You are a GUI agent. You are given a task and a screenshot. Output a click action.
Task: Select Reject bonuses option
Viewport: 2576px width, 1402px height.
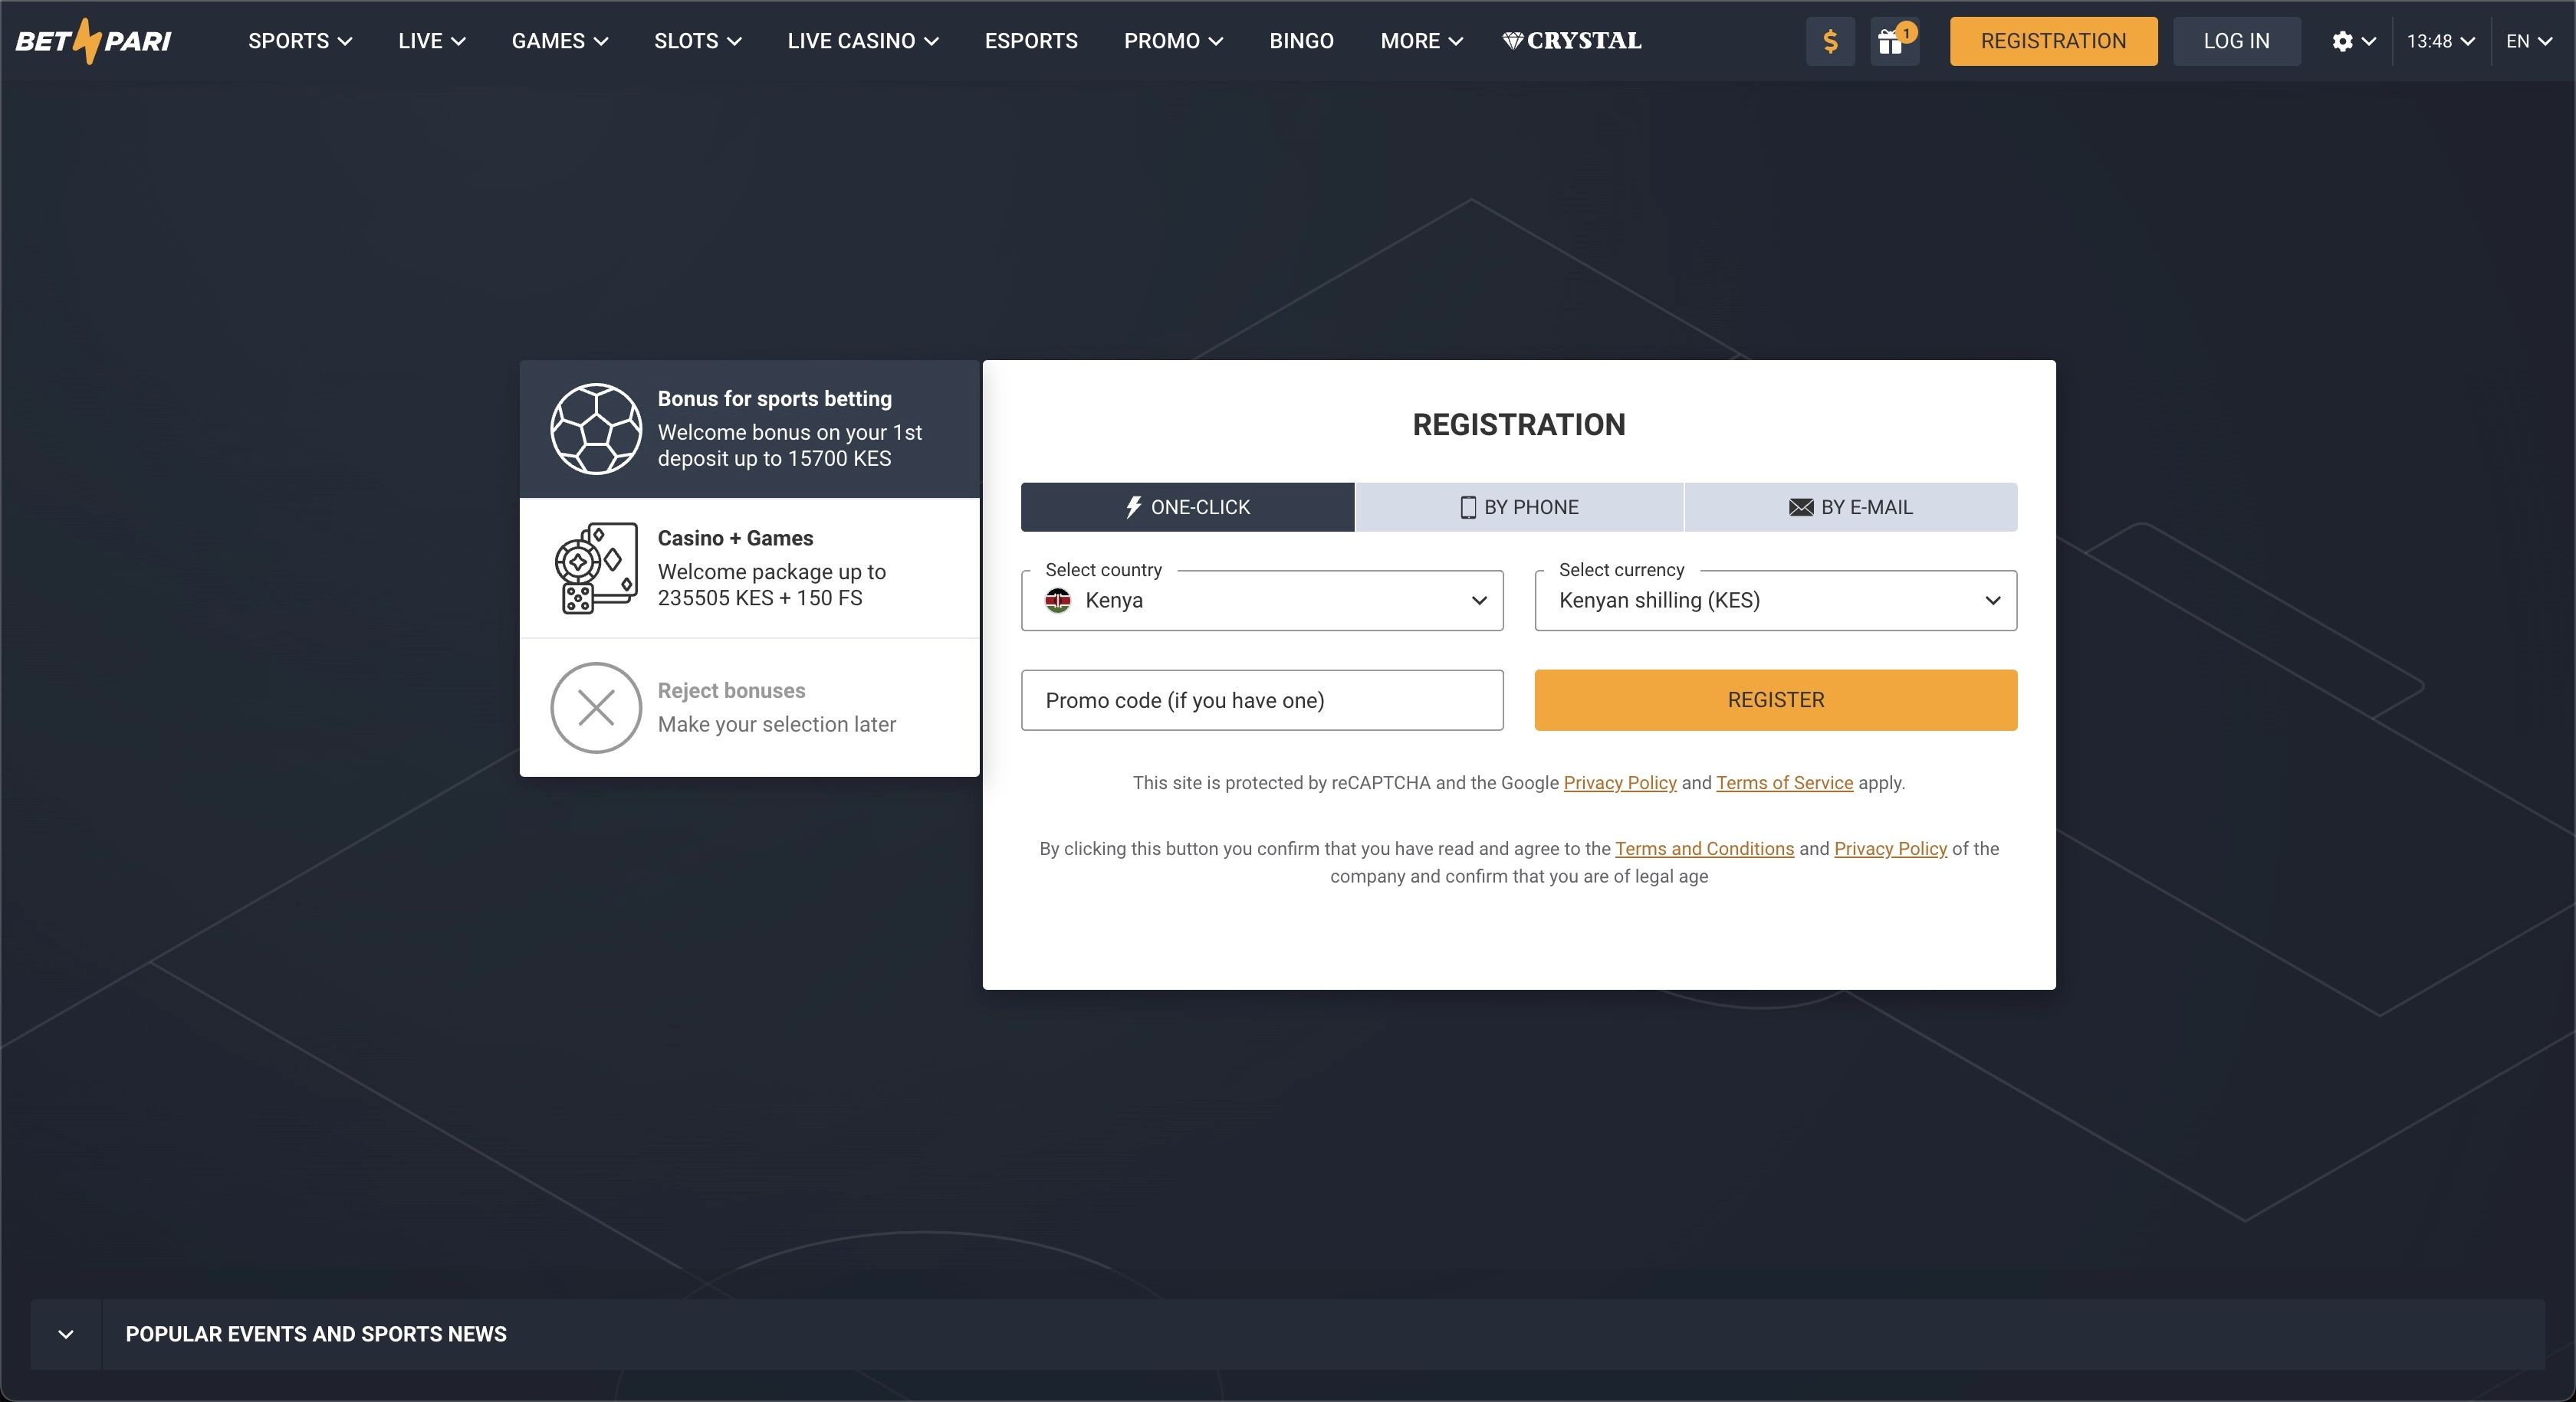click(x=749, y=707)
